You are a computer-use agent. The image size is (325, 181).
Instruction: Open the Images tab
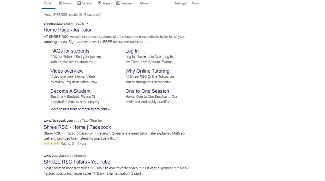pos(124,3)
